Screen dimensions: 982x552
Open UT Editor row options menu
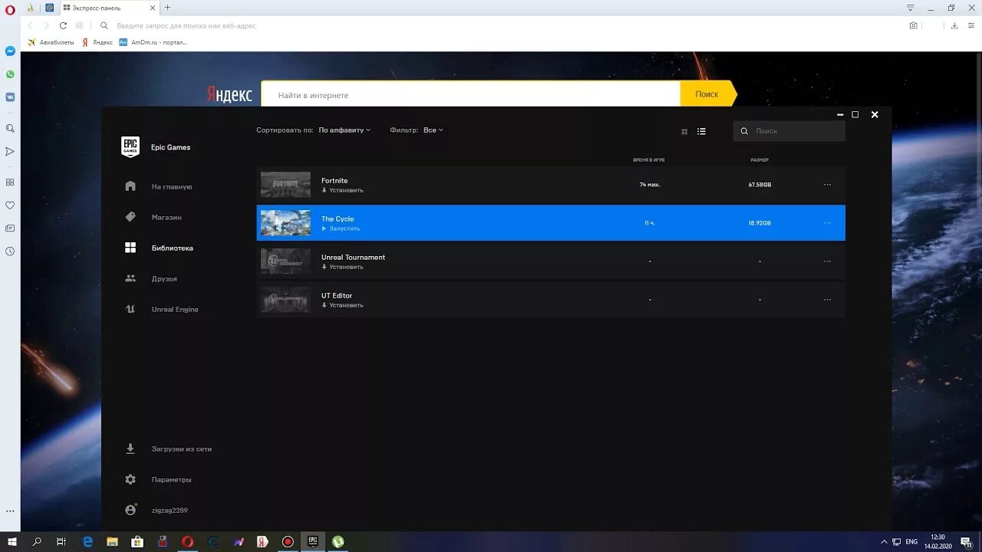click(827, 300)
